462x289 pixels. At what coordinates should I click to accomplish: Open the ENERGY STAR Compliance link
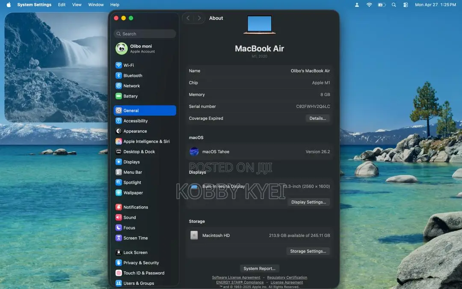(x=240, y=282)
